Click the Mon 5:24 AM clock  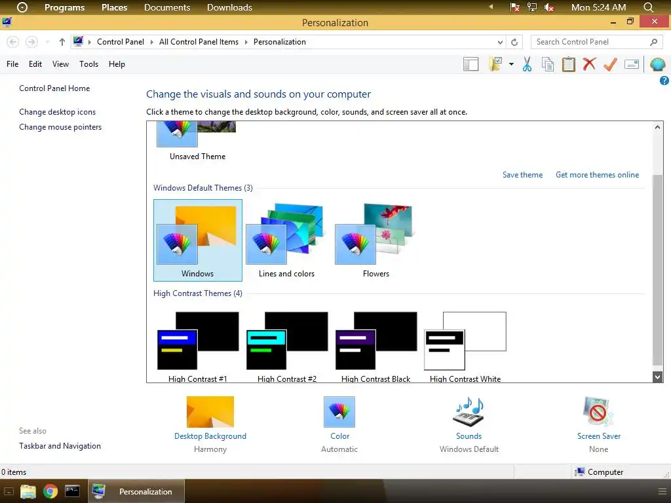(x=598, y=7)
